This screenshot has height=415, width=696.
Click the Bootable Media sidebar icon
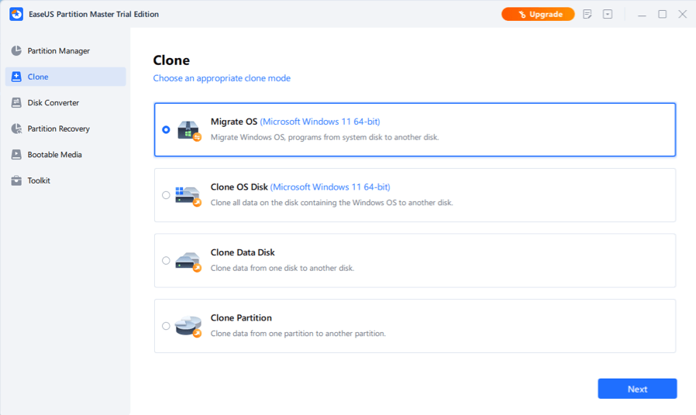[16, 155]
